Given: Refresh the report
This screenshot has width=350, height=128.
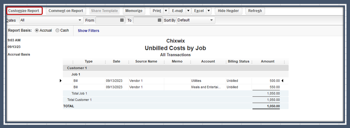Looking at the screenshot, I should click(x=255, y=11).
